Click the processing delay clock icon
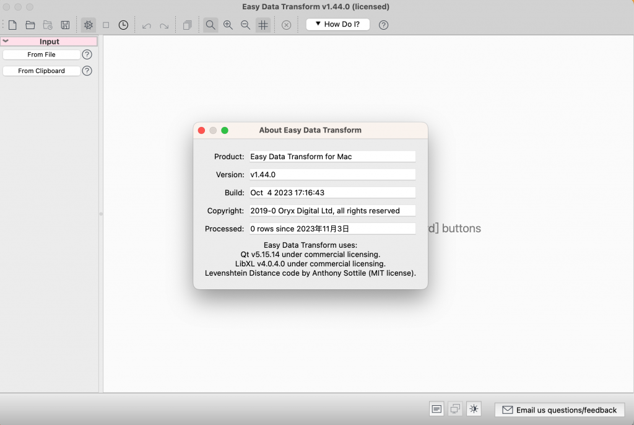The image size is (634, 425). pyautogui.click(x=123, y=25)
